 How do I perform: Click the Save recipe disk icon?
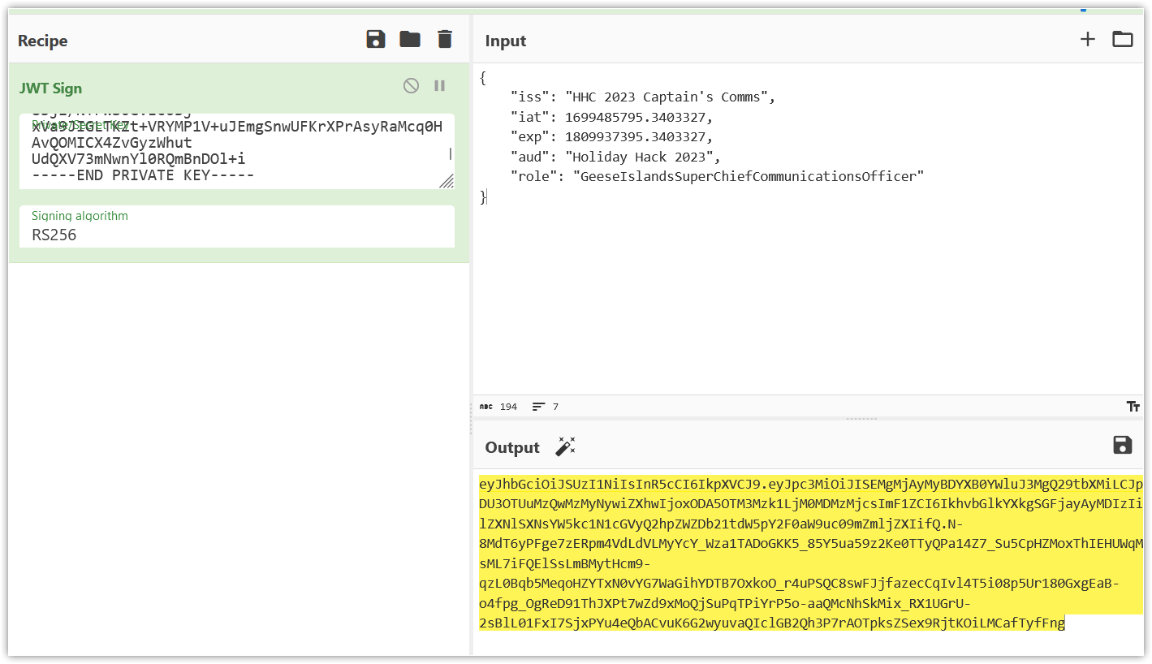coord(376,39)
